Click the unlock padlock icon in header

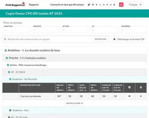[89, 5]
